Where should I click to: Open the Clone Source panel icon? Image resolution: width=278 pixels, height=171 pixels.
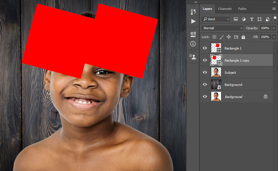(x=193, y=57)
